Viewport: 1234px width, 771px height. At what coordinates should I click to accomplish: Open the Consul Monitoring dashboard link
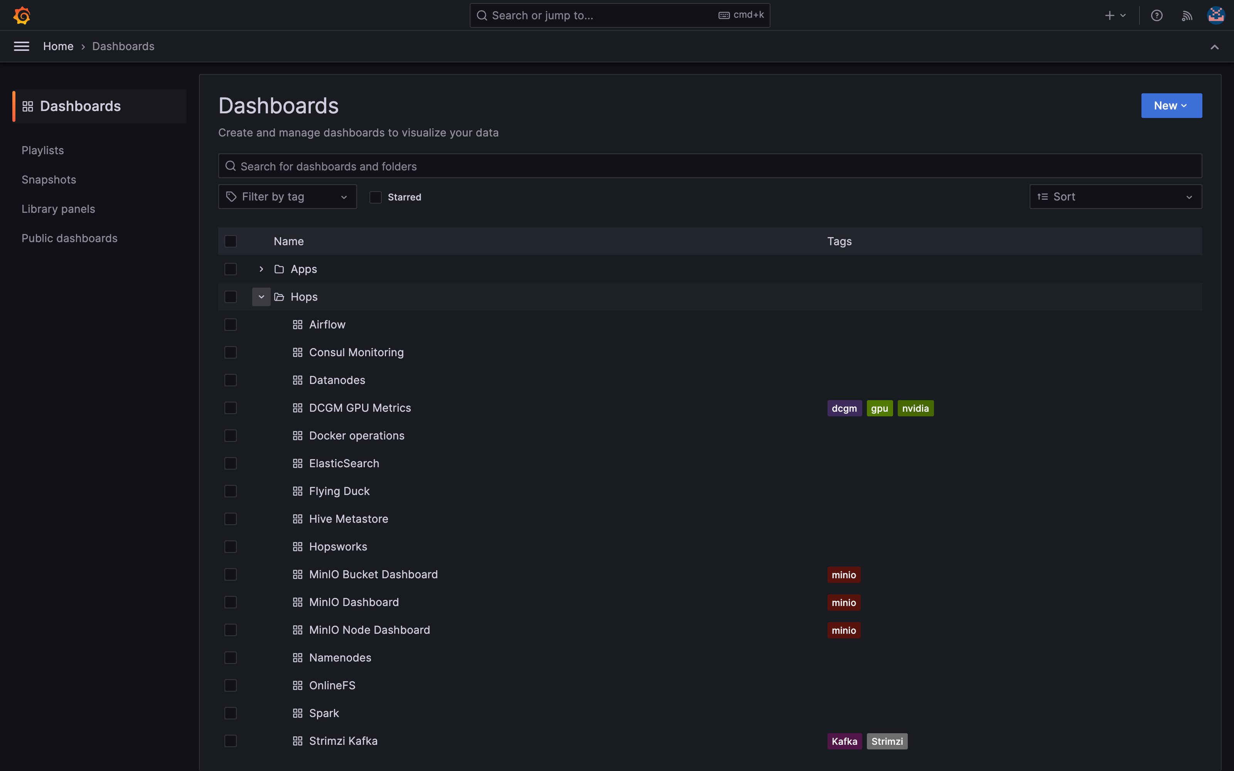(x=356, y=352)
